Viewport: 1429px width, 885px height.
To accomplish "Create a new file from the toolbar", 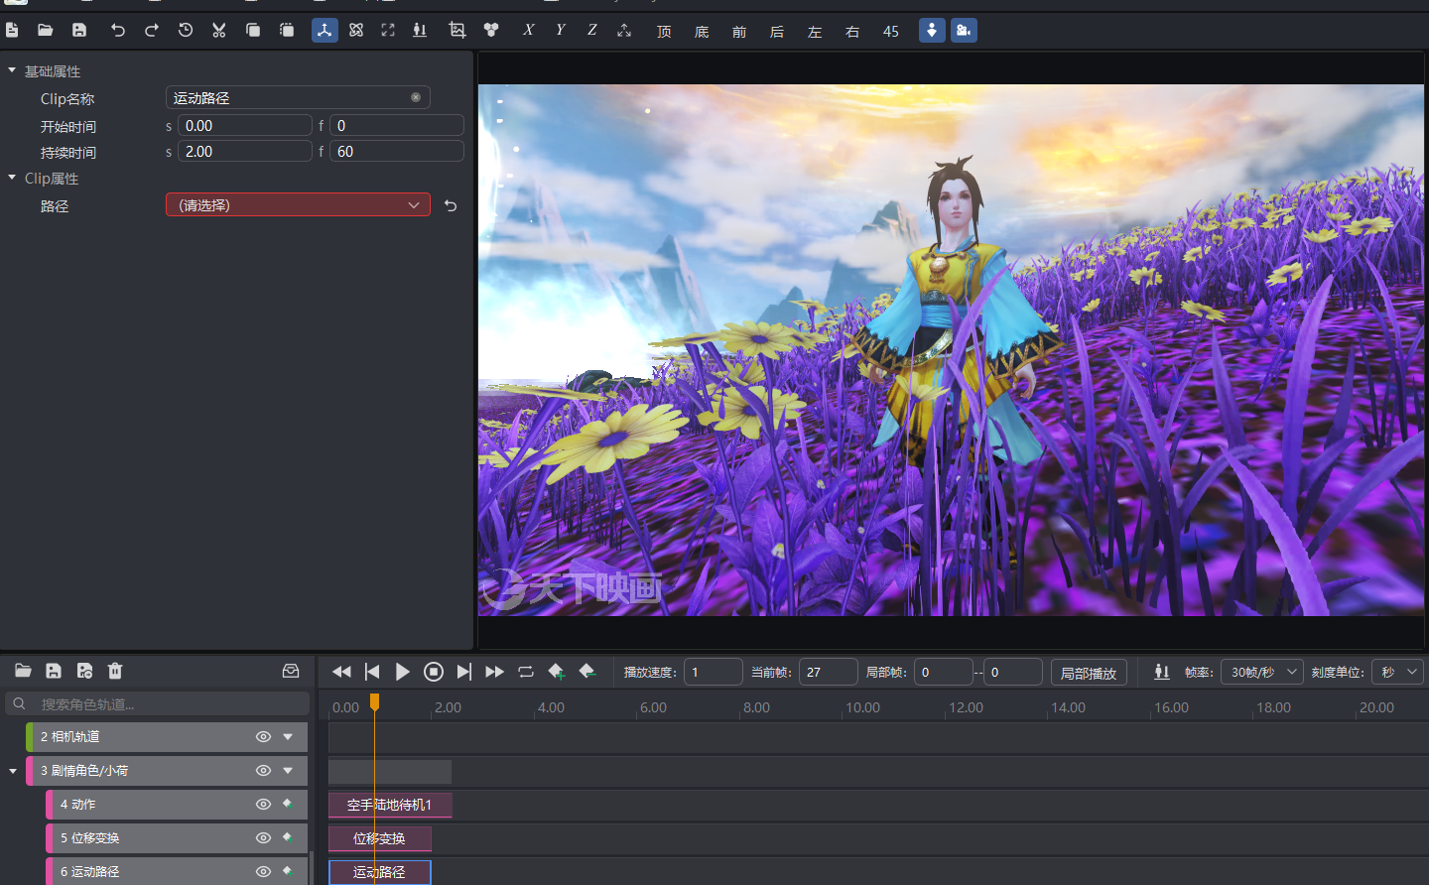I will pyautogui.click(x=12, y=31).
